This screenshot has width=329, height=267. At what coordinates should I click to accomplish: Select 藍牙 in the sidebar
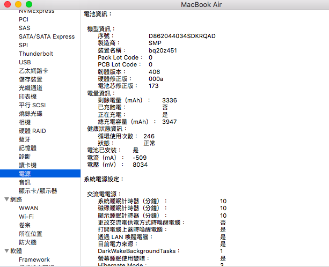pos(25,139)
